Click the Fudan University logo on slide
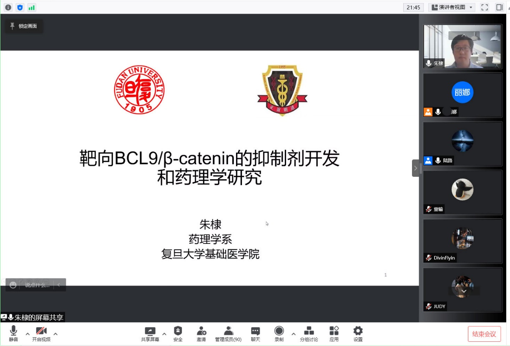This screenshot has height=346, width=510. (139, 90)
